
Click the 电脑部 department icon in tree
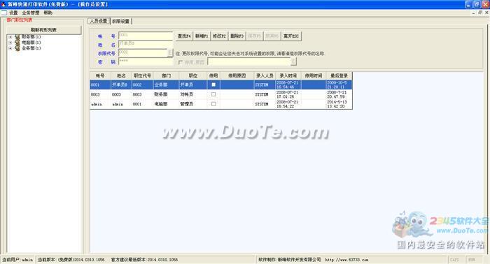tap(17, 43)
